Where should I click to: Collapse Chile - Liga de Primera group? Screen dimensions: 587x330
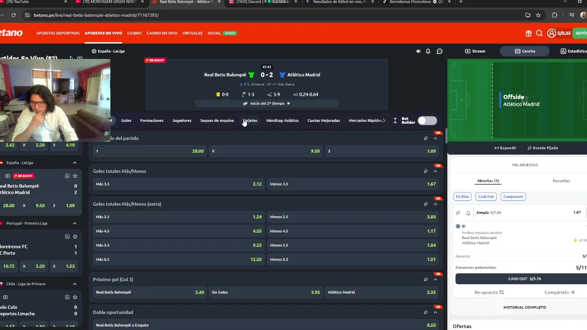point(74,284)
